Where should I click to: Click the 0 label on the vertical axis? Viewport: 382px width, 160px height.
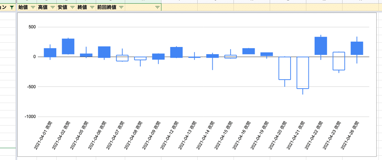35,57
